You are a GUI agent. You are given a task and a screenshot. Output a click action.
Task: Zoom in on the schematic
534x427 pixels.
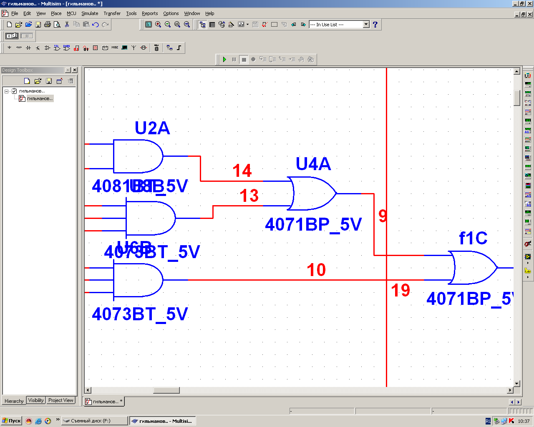(158, 25)
